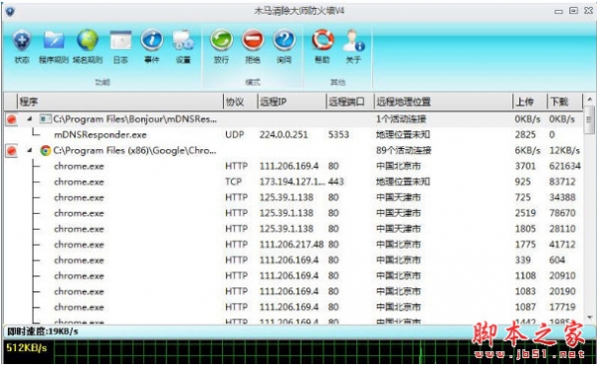This screenshot has height=365, width=597.
Task: Select chrome.exe TCP row 173.194.127.1
Action: pyautogui.click(x=294, y=182)
